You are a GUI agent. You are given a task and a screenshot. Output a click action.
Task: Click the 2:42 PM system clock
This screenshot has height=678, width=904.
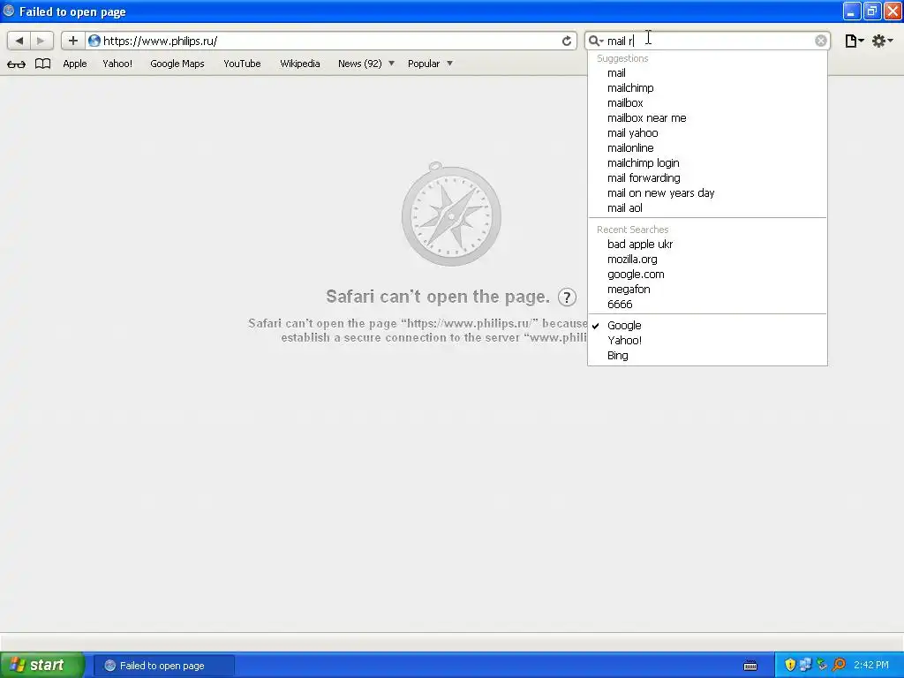point(871,666)
